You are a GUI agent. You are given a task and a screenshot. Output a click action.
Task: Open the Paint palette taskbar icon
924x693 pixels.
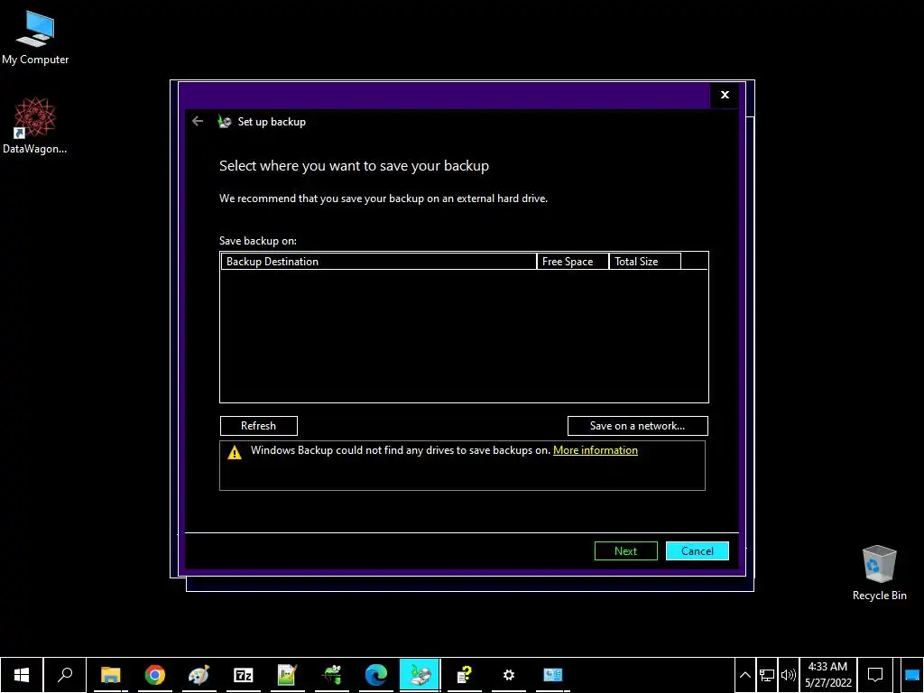[199, 675]
